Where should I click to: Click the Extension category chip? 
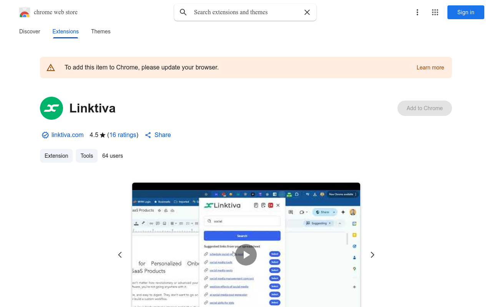56,156
